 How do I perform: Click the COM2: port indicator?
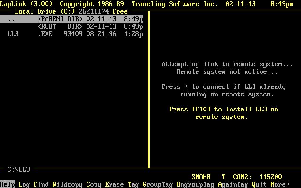pyautogui.click(x=242, y=177)
